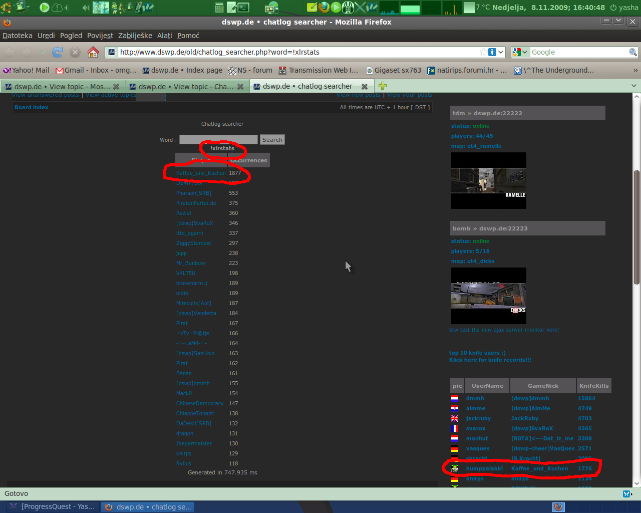Click the ut4_ramelle map thumbnail

tap(488, 180)
